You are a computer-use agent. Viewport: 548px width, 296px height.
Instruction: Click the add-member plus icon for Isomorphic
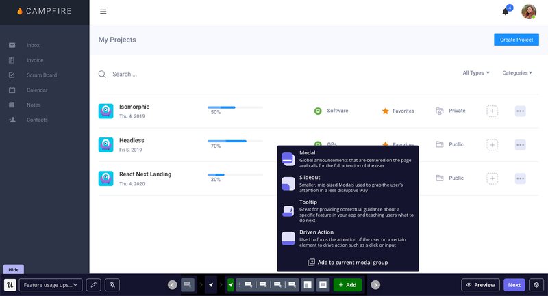[x=493, y=111]
